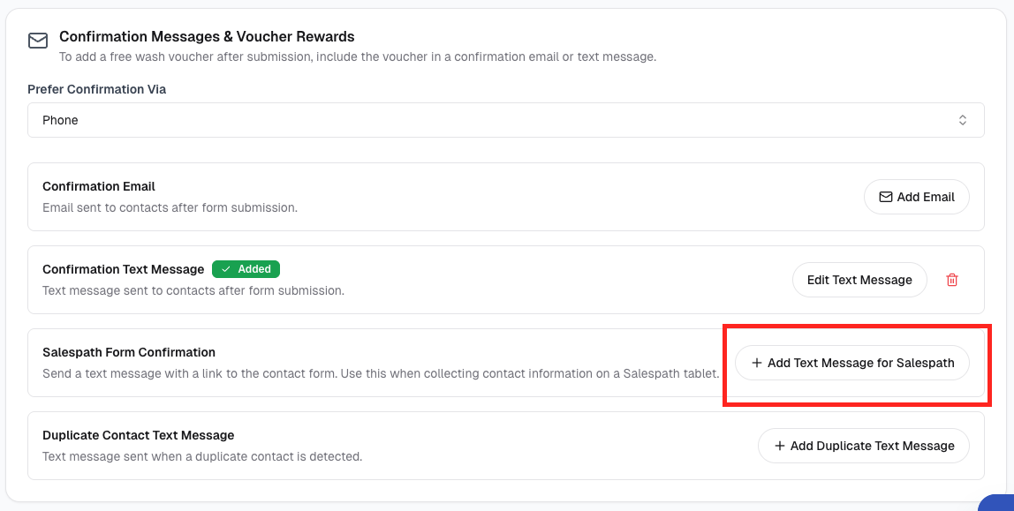Click the blue circular widget at bottom-right corner

pos(997,503)
